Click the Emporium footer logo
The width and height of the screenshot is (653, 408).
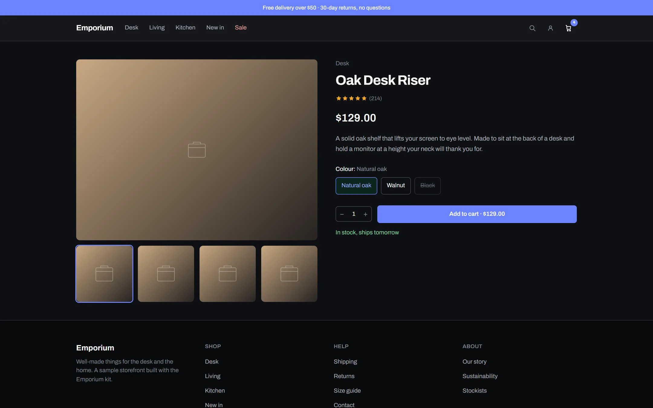95,348
